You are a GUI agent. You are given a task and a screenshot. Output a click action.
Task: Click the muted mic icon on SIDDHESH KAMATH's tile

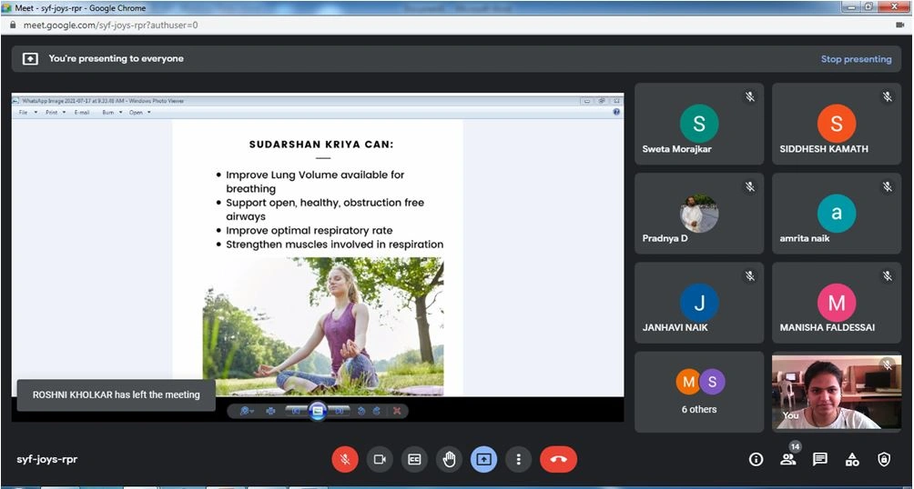888,97
